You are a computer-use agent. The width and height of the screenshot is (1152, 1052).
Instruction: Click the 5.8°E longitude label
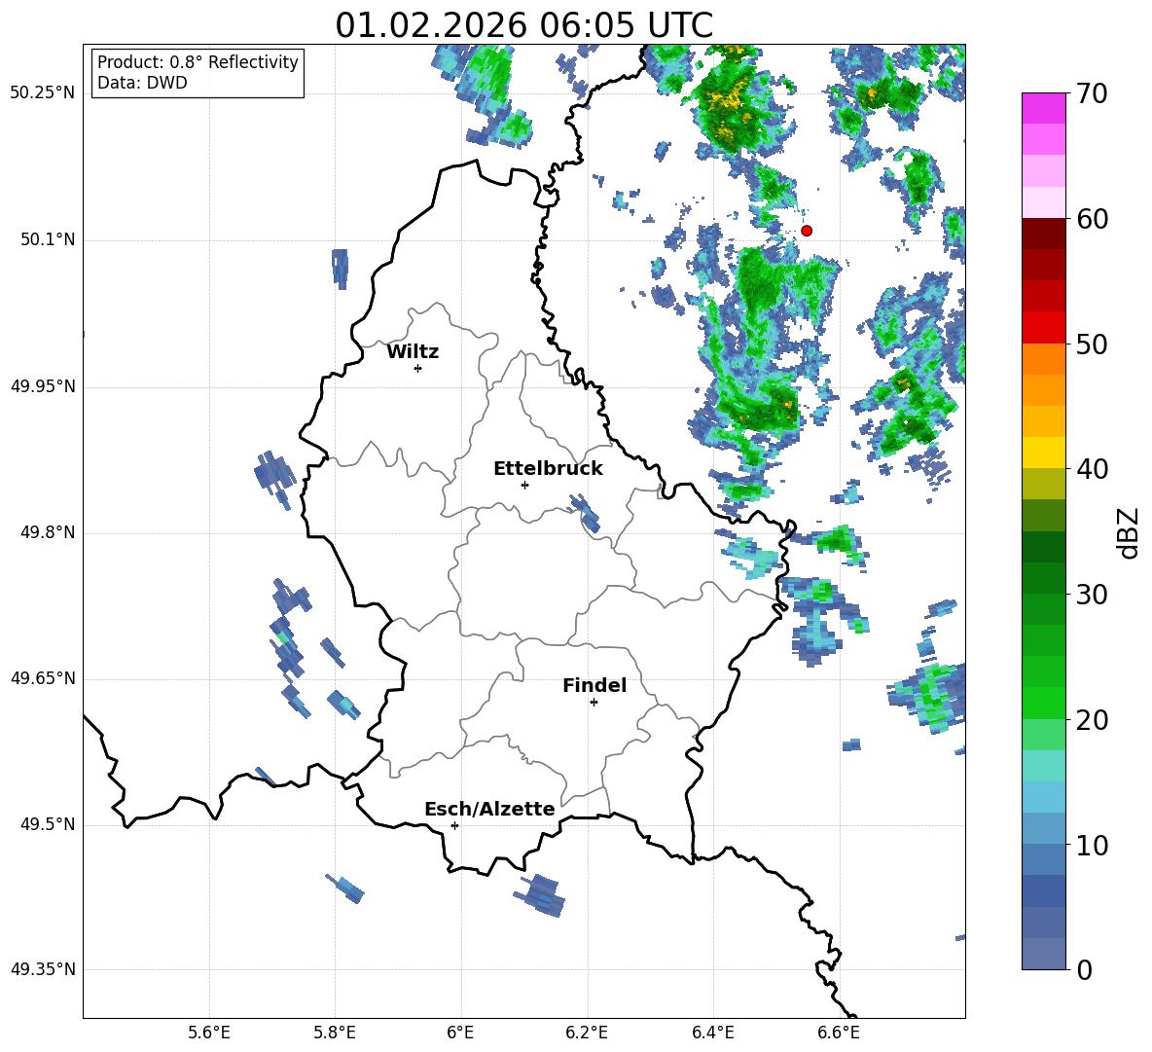[x=335, y=1033]
